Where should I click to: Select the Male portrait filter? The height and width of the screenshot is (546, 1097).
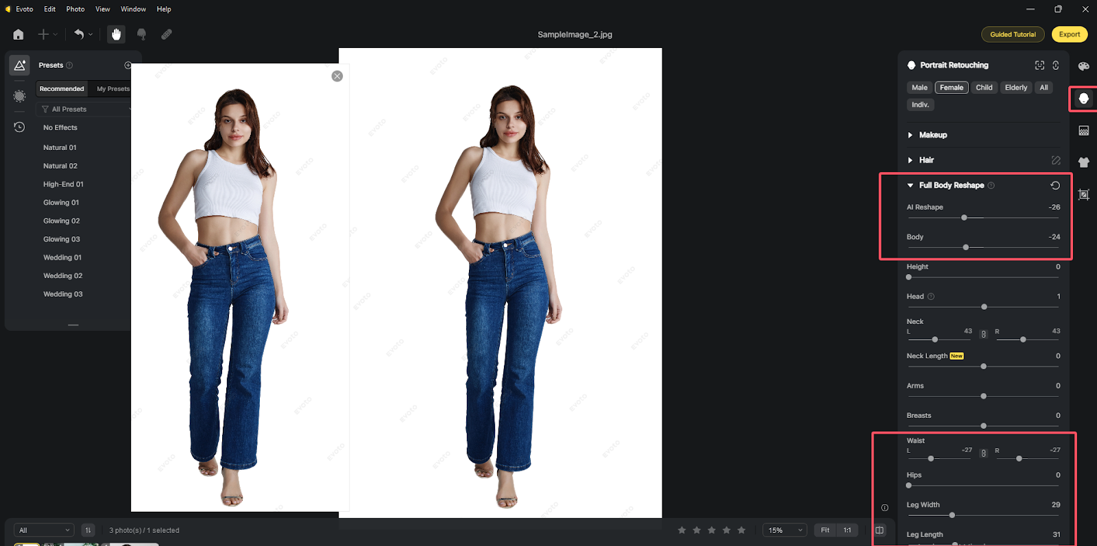[919, 88]
